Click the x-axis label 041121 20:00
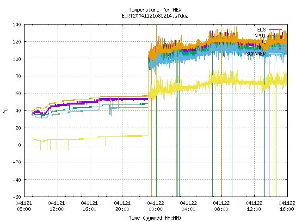This screenshot has height=222, width=296. pyautogui.click(x=123, y=206)
